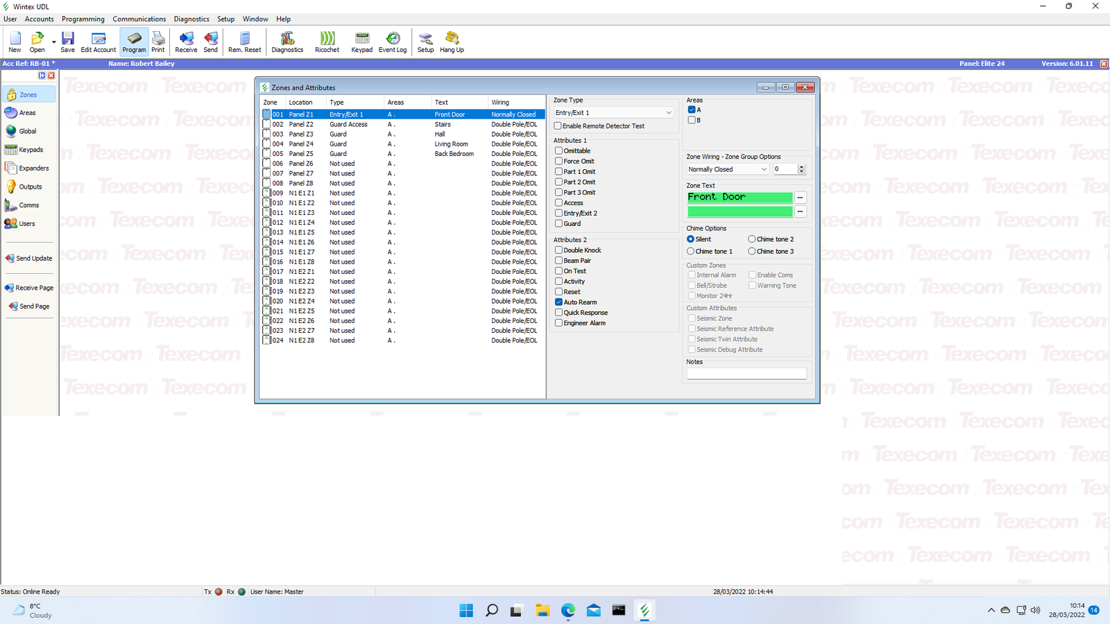Tick the Area B checkbox
Screen dimensions: 1110x624
(692, 120)
